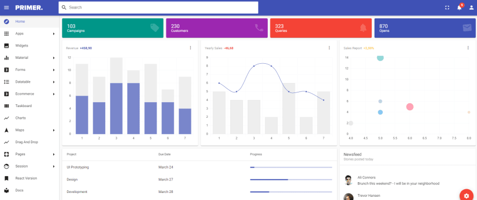
Task: Expand the Forms submenu arrow
Action: pyautogui.click(x=54, y=70)
